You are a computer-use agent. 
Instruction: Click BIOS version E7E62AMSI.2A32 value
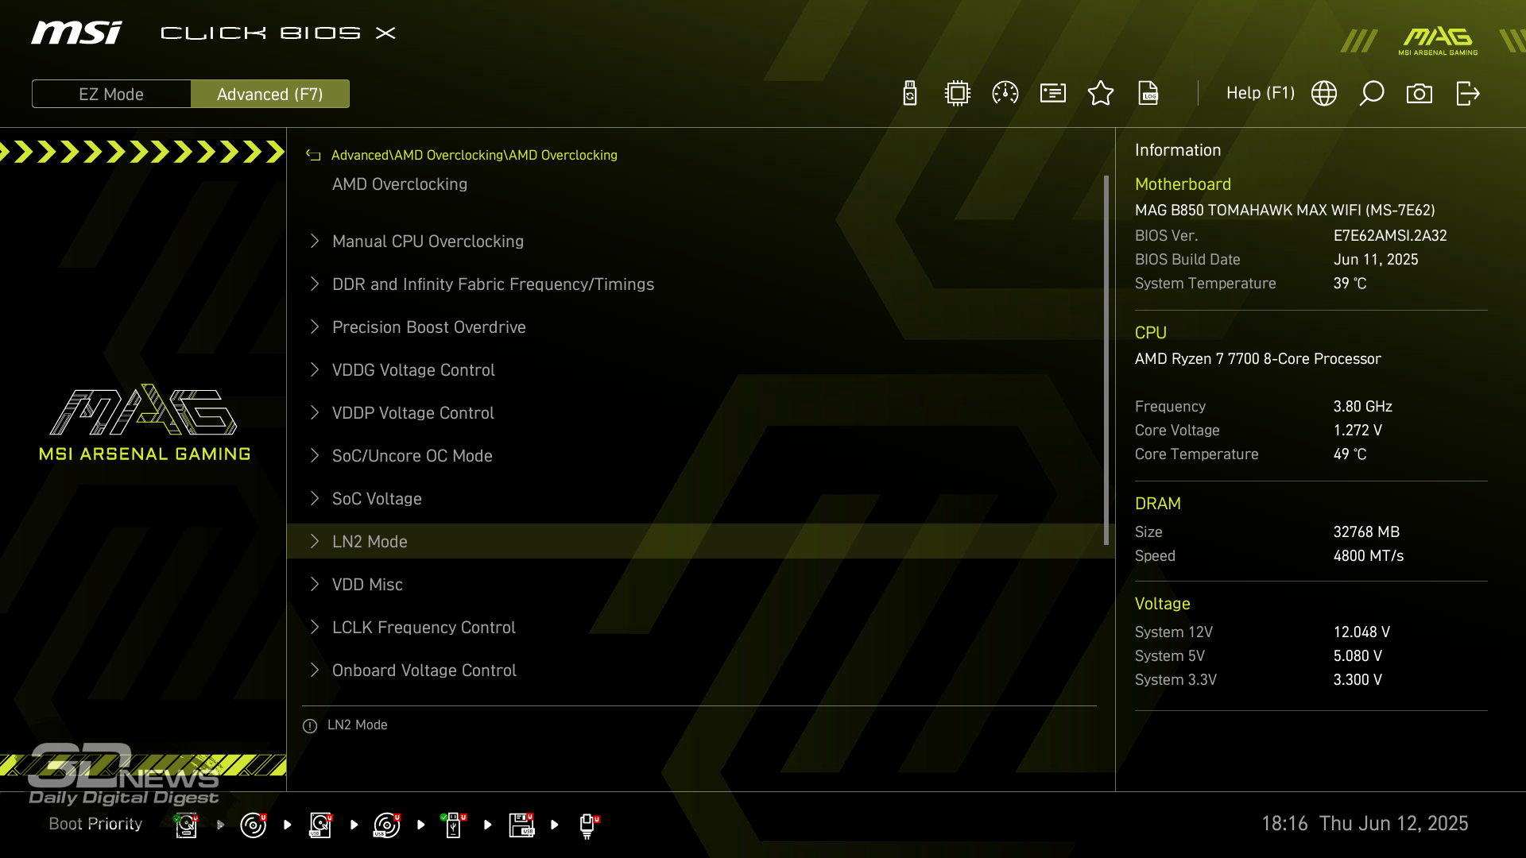(x=1390, y=236)
